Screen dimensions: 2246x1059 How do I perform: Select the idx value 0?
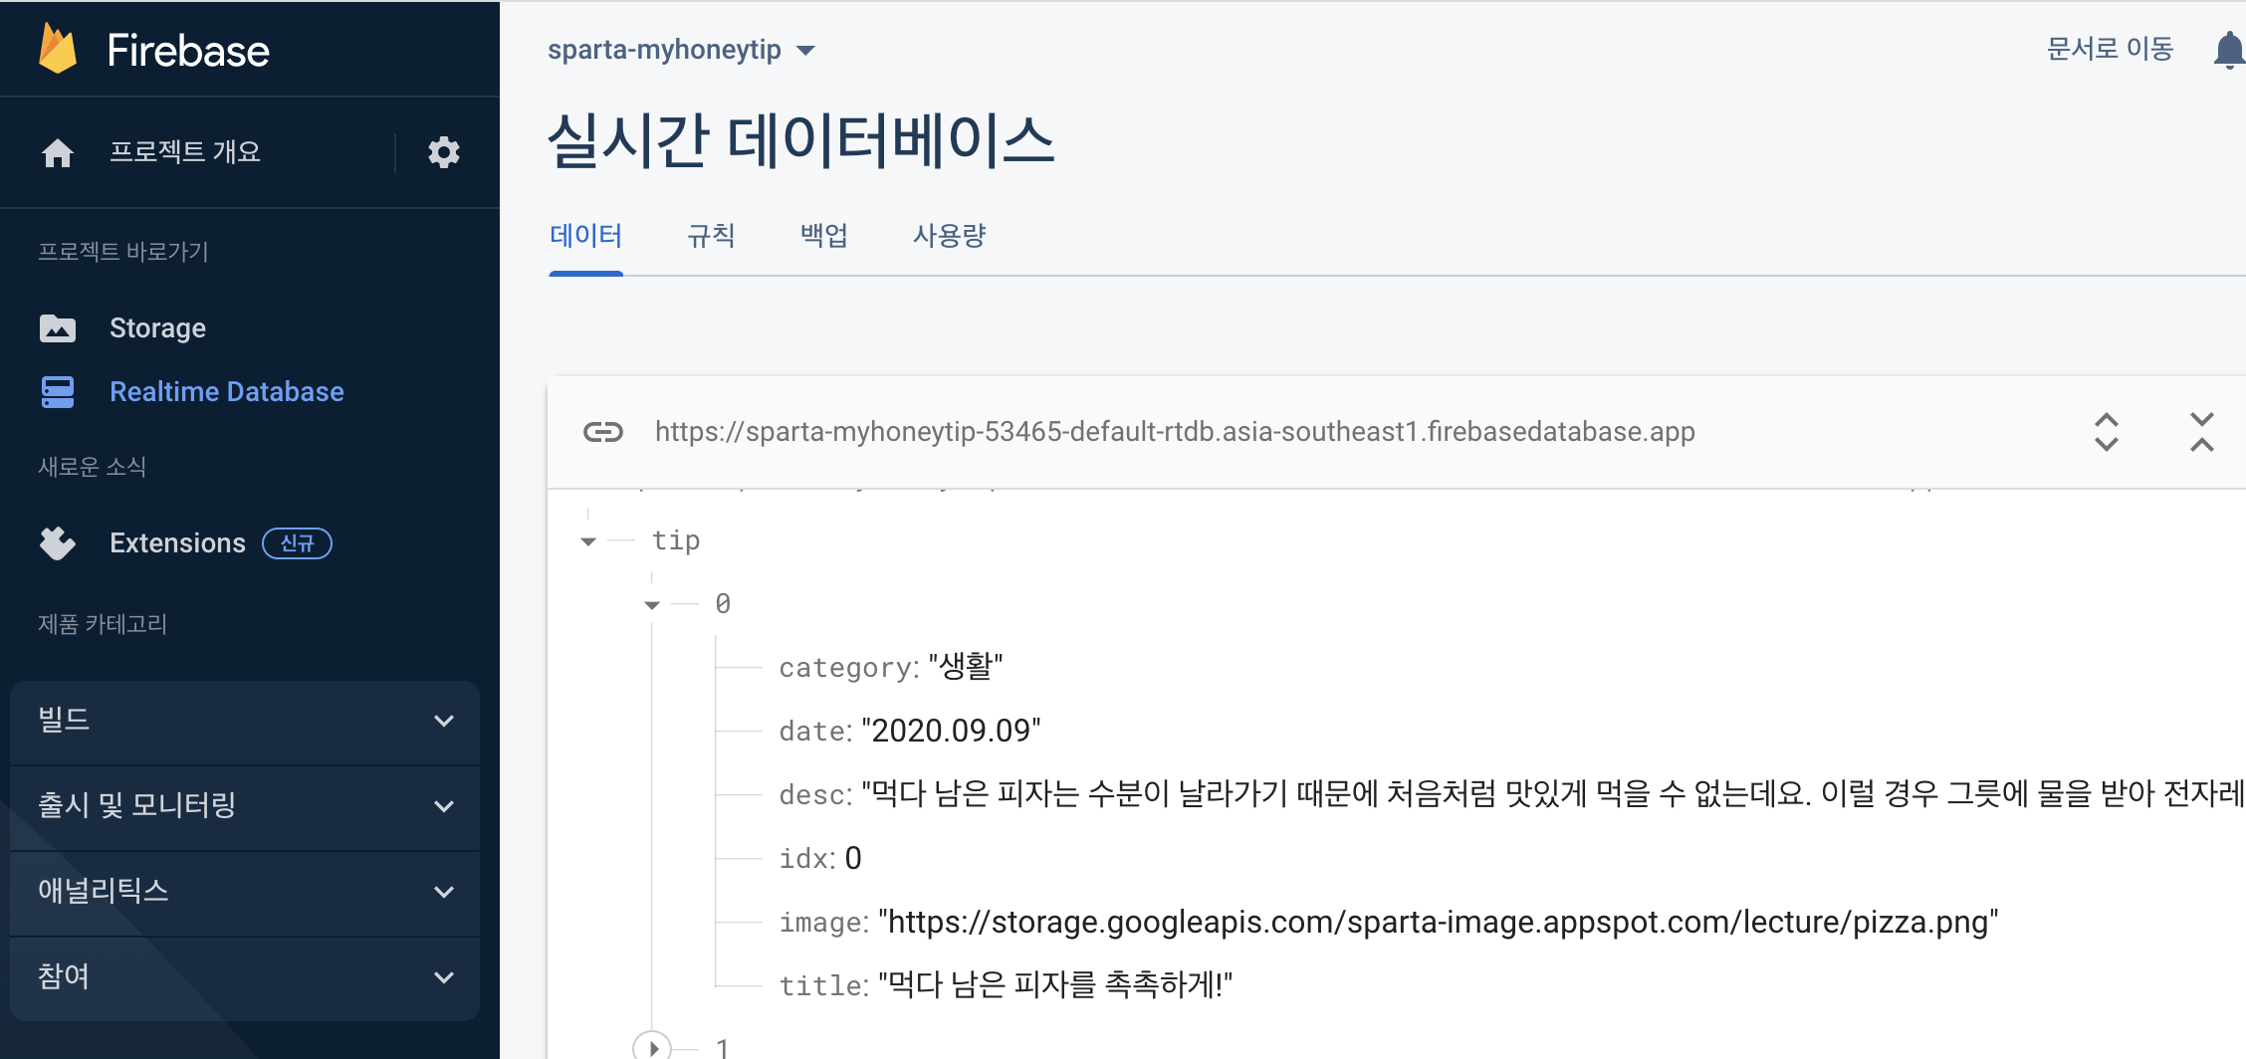[853, 858]
